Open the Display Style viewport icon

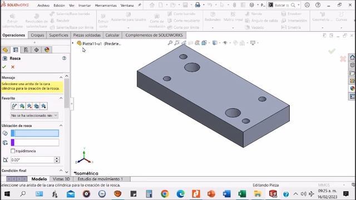215,43
